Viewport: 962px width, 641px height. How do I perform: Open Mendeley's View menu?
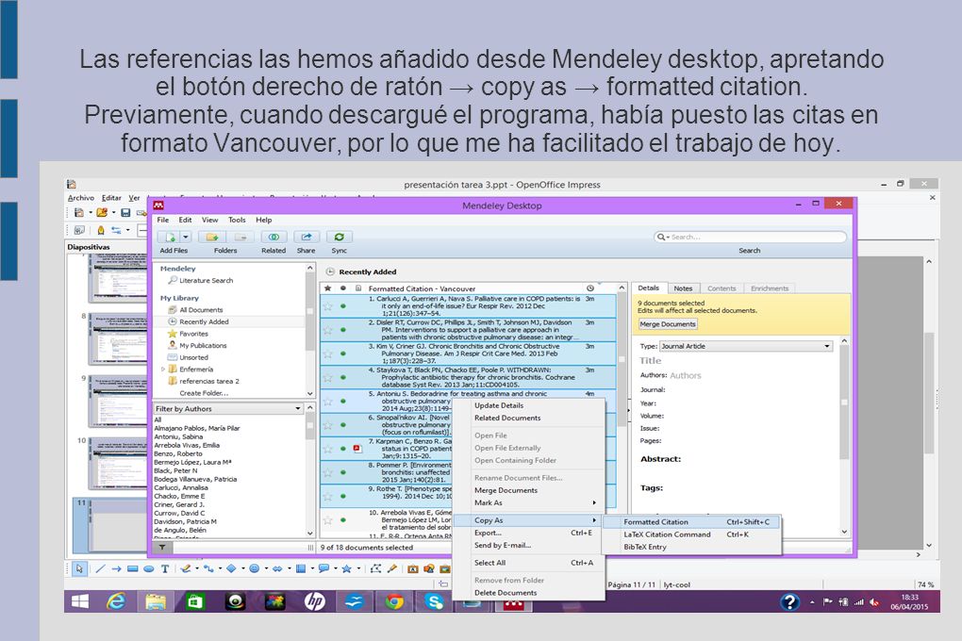tap(209, 220)
